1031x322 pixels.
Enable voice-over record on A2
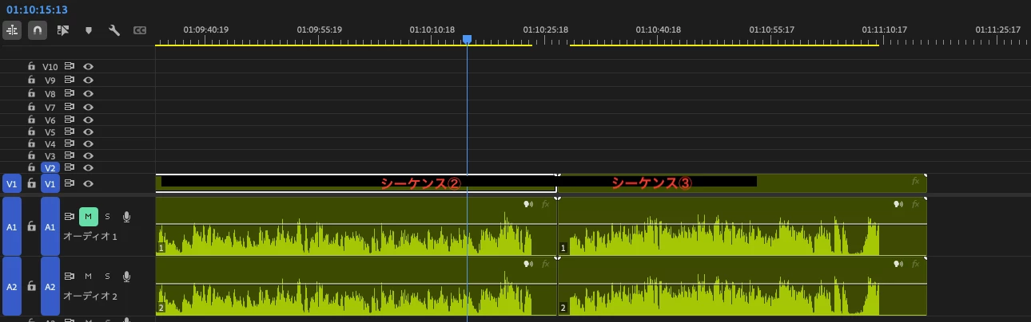(x=126, y=276)
